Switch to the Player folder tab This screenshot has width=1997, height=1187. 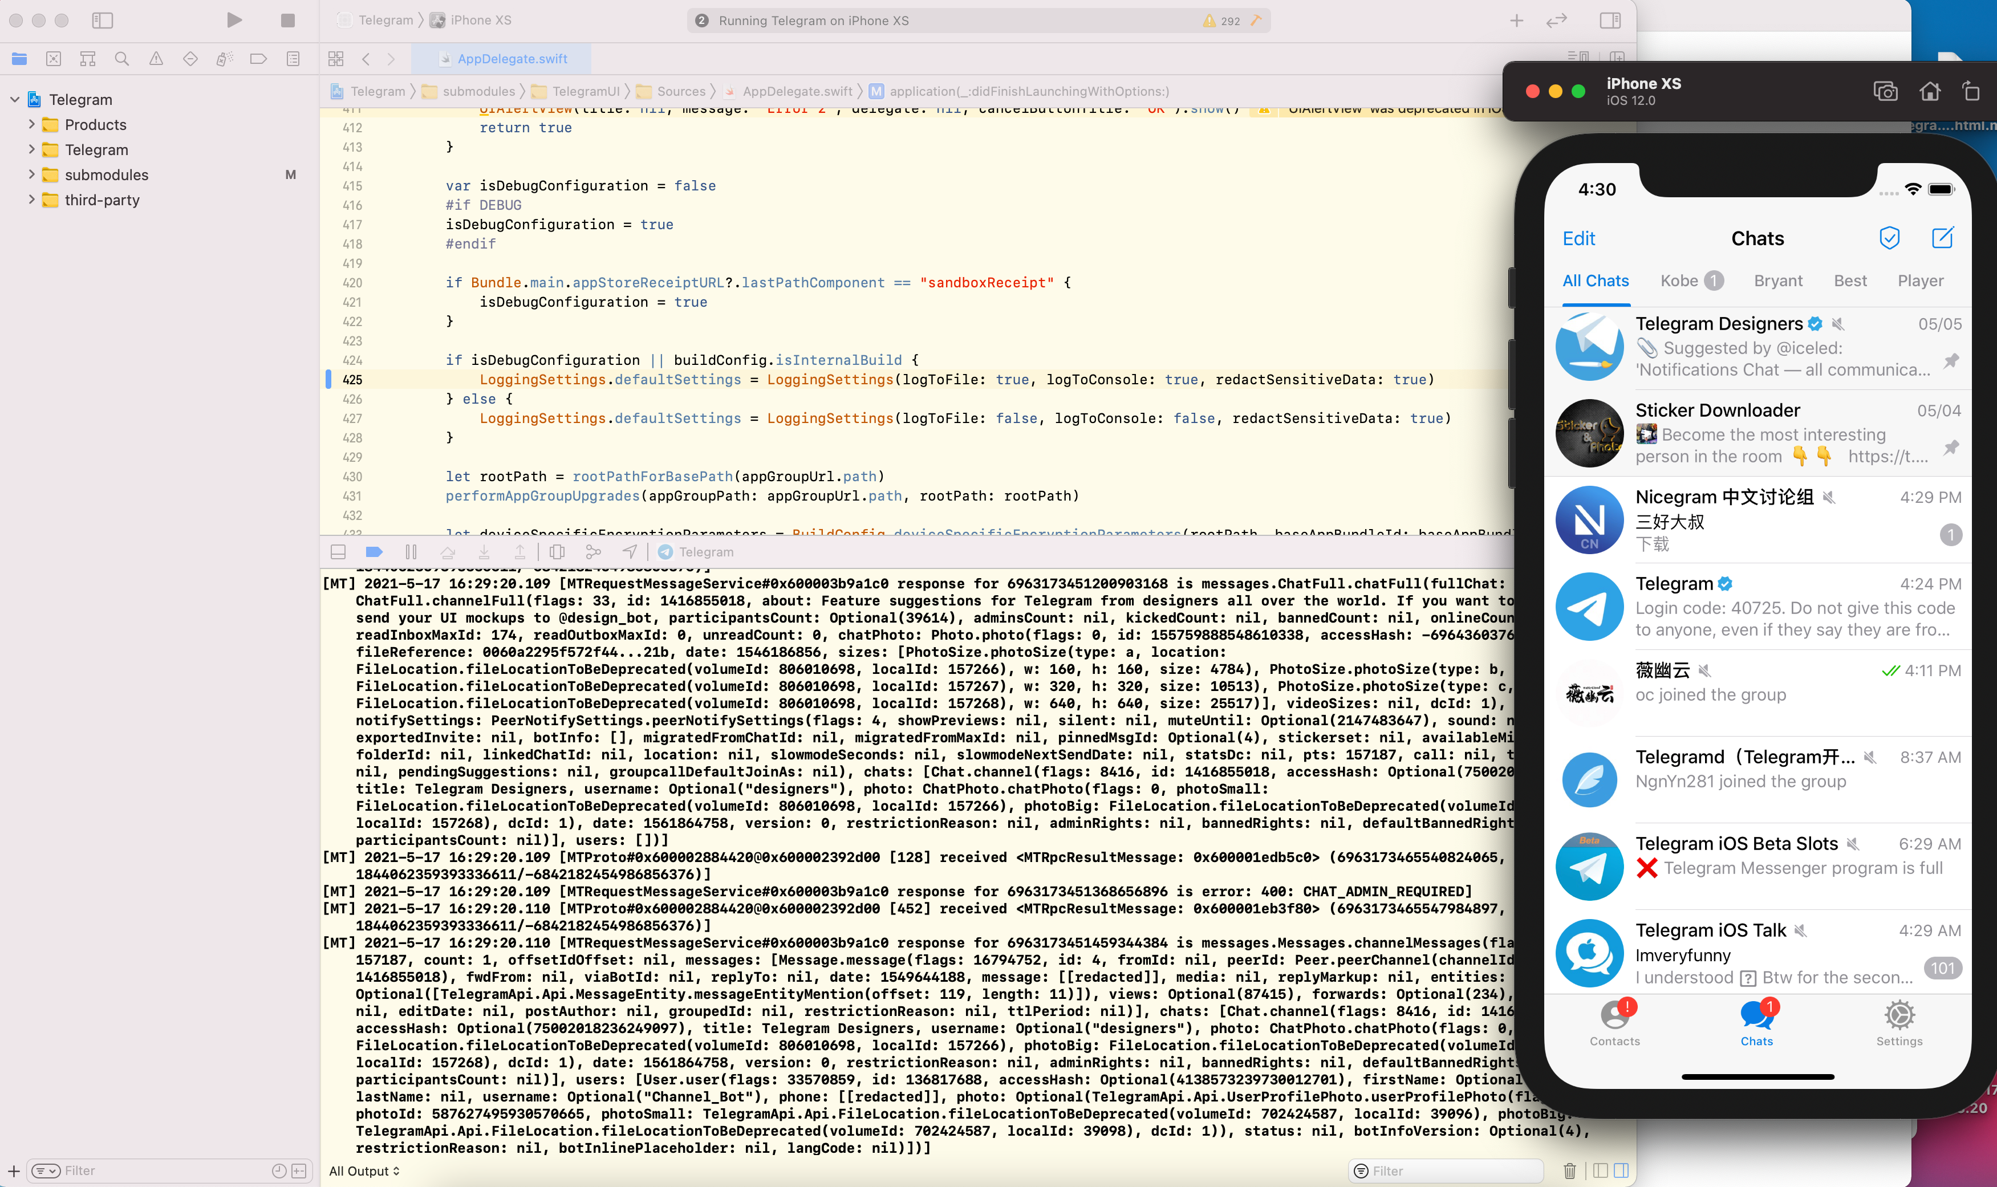(x=1920, y=281)
